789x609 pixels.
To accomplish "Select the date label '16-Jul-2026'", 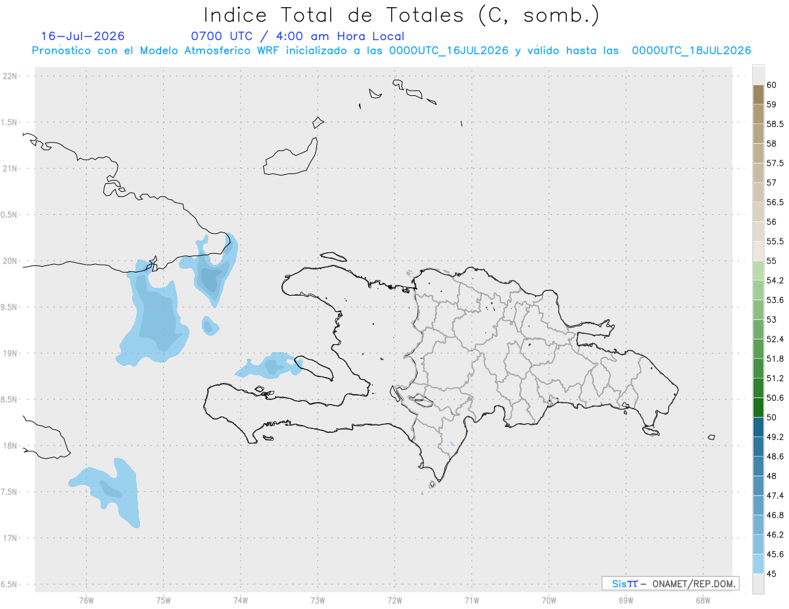I will coord(83,36).
